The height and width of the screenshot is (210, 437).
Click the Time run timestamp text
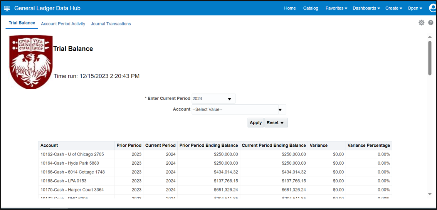pos(96,76)
